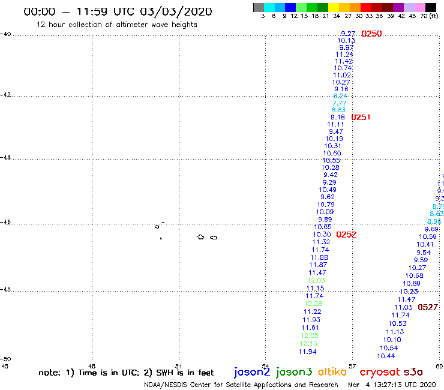This screenshot has width=444, height=390.
Task: Click wave height value 10.68
Action: coord(414,276)
